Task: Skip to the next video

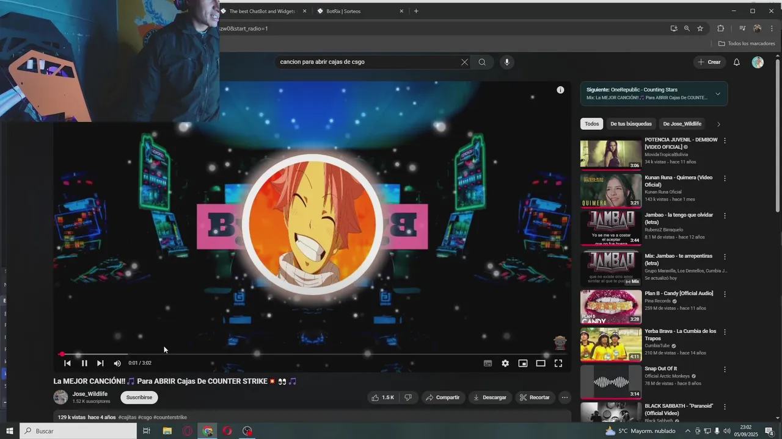Action: tap(100, 363)
